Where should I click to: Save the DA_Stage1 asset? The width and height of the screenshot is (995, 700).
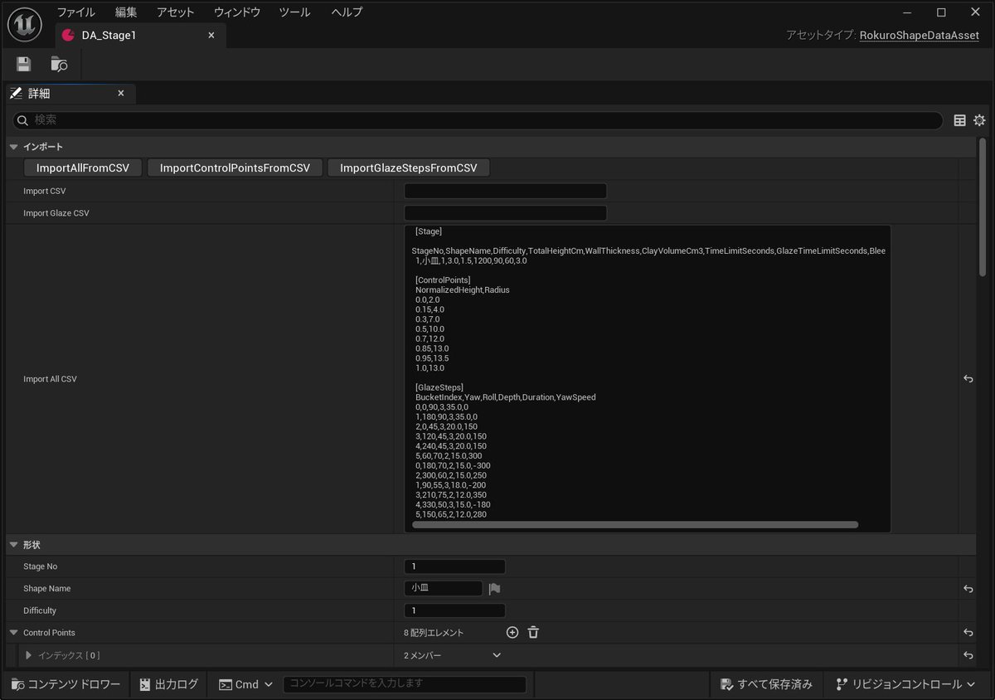coord(23,64)
